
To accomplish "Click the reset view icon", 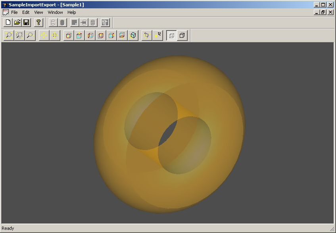I will tap(157, 36).
